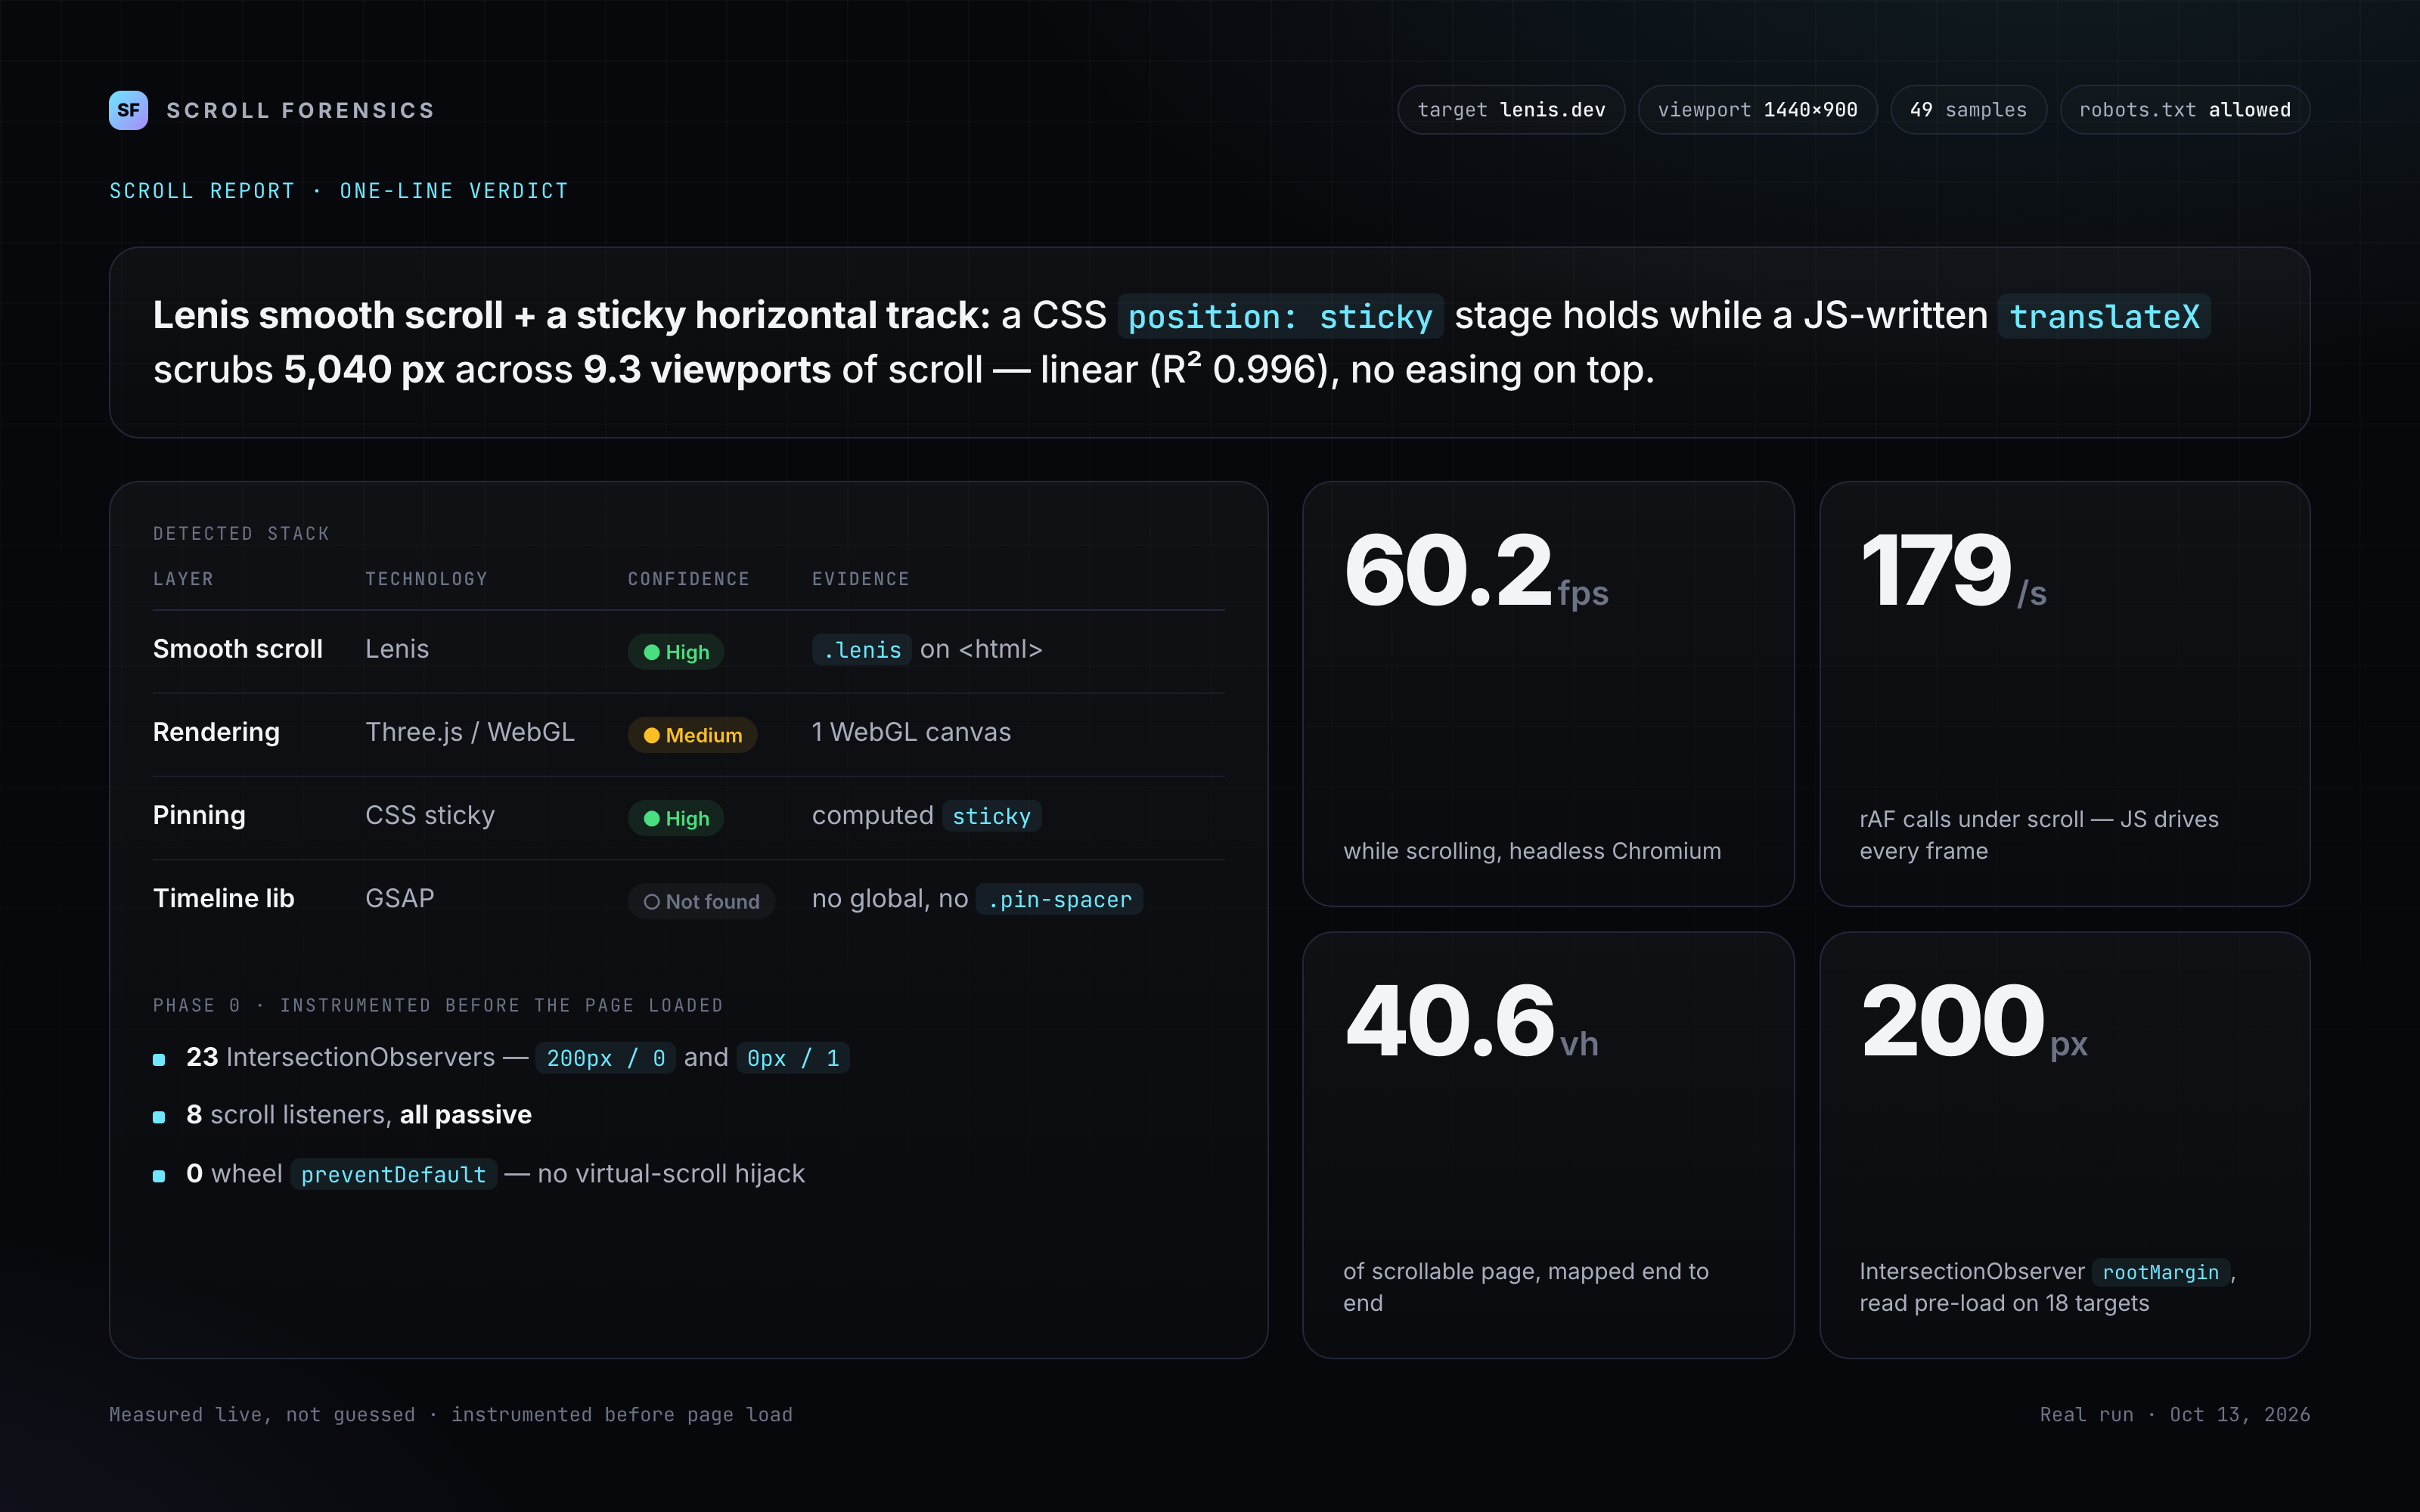
Task: Click the position: sticky code chip
Action: [x=1280, y=317]
